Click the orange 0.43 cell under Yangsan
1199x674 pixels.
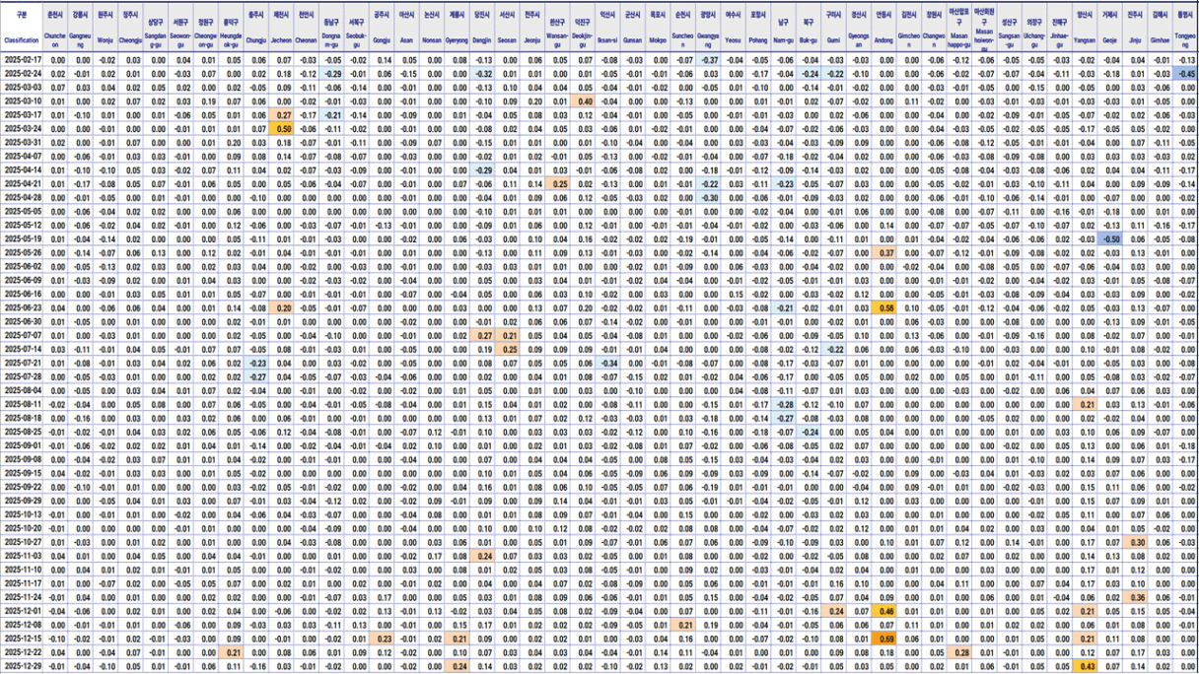point(1086,667)
